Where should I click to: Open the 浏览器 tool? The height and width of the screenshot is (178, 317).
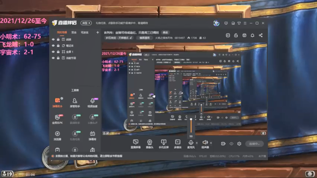point(57,136)
